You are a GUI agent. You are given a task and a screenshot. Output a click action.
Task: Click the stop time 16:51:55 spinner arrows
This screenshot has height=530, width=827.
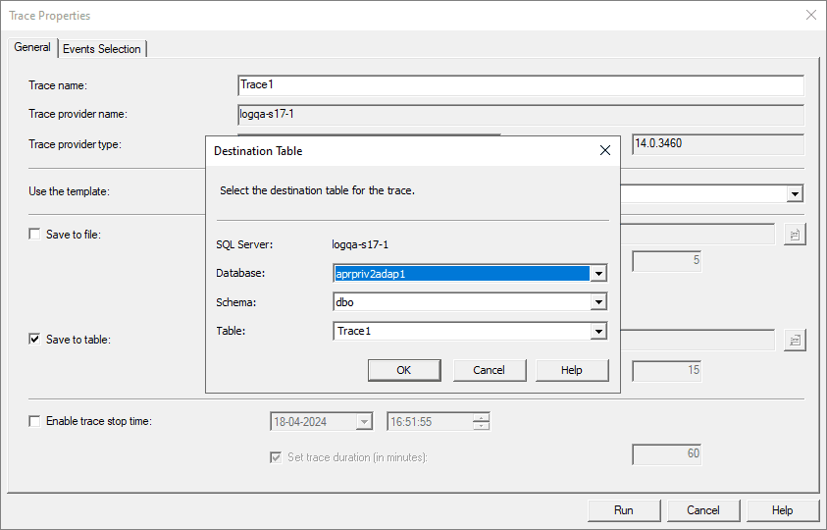coord(481,422)
